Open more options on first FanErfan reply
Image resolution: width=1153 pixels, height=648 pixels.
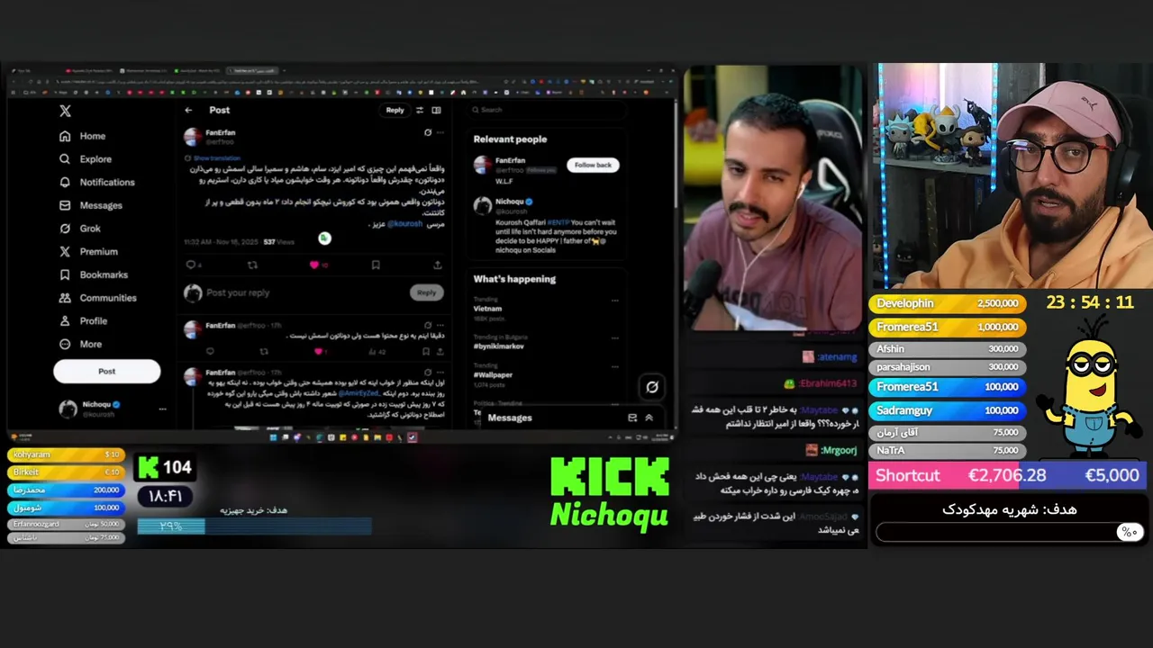click(440, 325)
